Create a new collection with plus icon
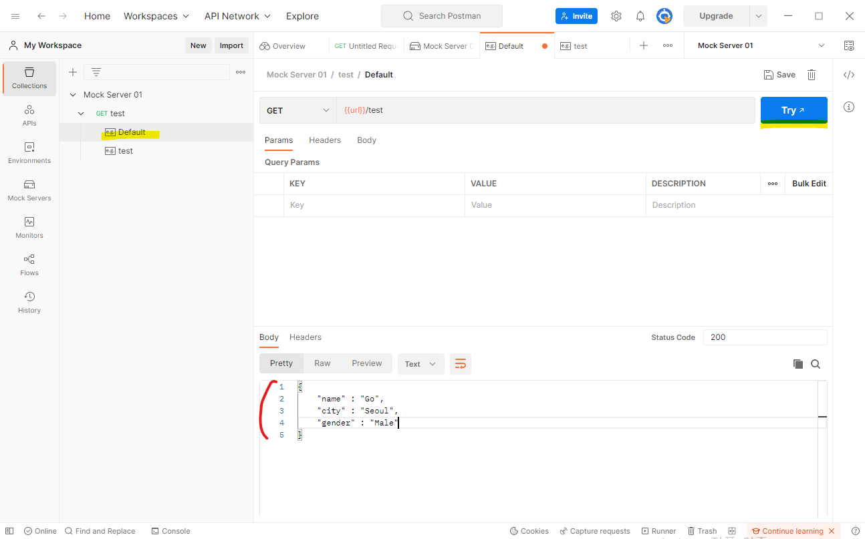The width and height of the screenshot is (865, 539). pos(73,72)
